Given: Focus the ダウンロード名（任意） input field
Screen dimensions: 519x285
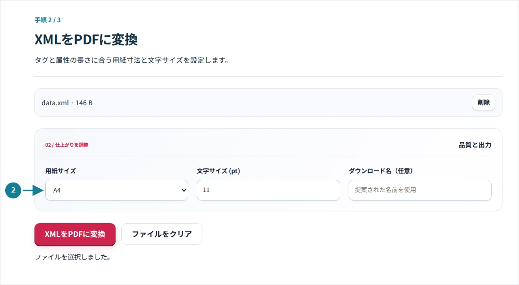Looking at the screenshot, I should pos(420,190).
